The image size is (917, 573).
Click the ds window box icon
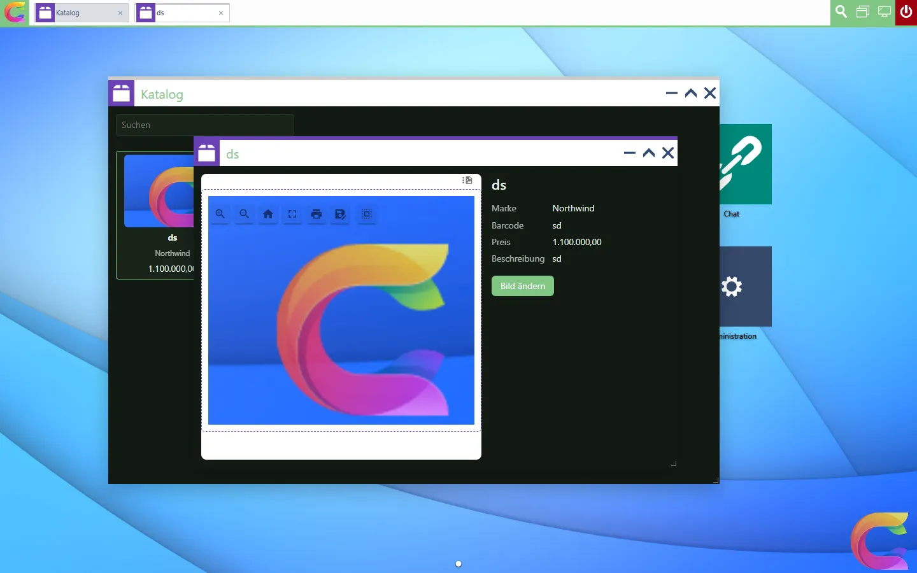point(207,153)
